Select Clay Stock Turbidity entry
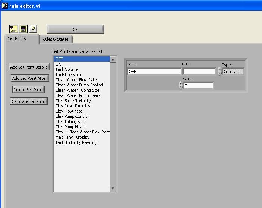The width and height of the screenshot is (262, 208). 82,101
